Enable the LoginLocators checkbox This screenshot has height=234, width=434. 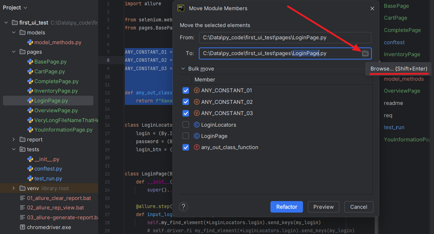tap(186, 125)
